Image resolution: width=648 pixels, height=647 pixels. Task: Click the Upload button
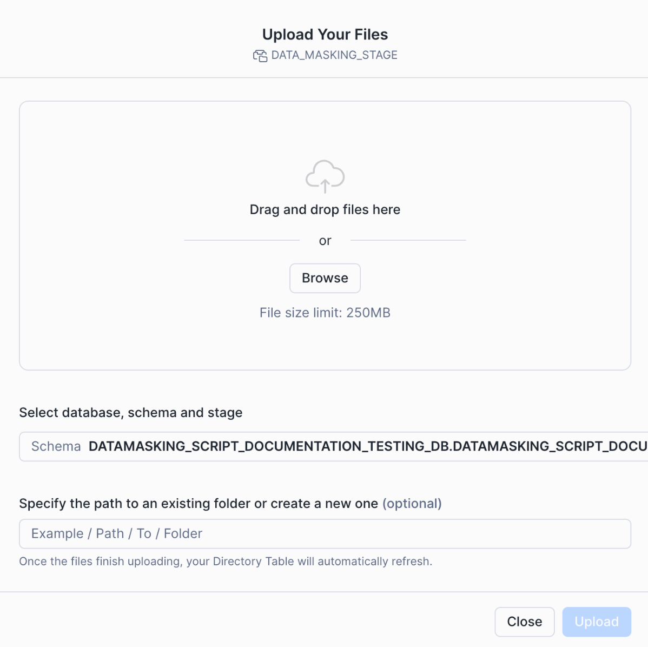click(596, 622)
